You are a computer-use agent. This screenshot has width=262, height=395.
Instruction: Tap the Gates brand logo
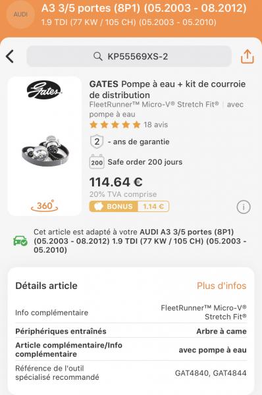(44, 90)
